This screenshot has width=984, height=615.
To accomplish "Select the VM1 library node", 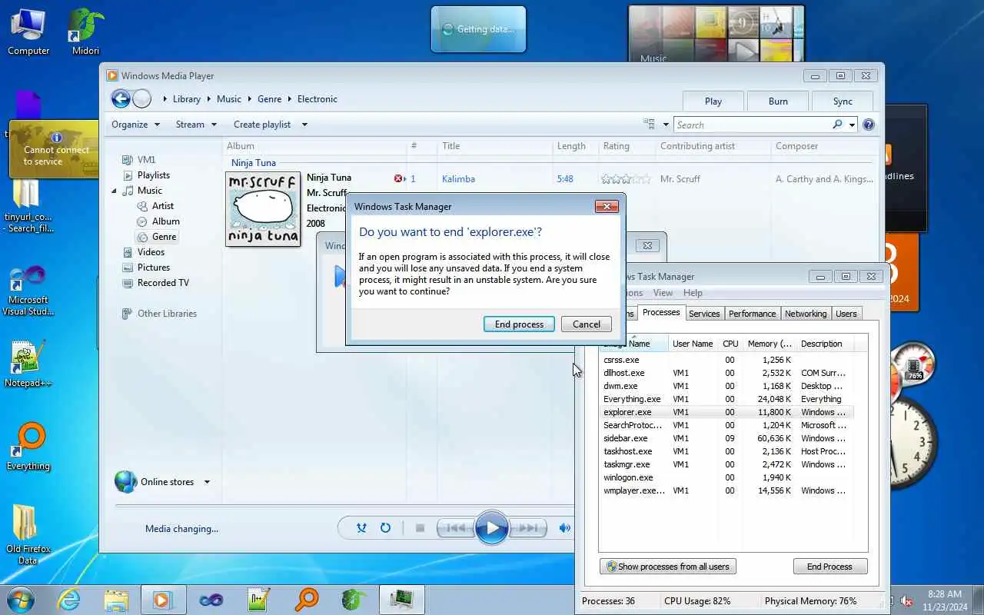I will (x=146, y=160).
